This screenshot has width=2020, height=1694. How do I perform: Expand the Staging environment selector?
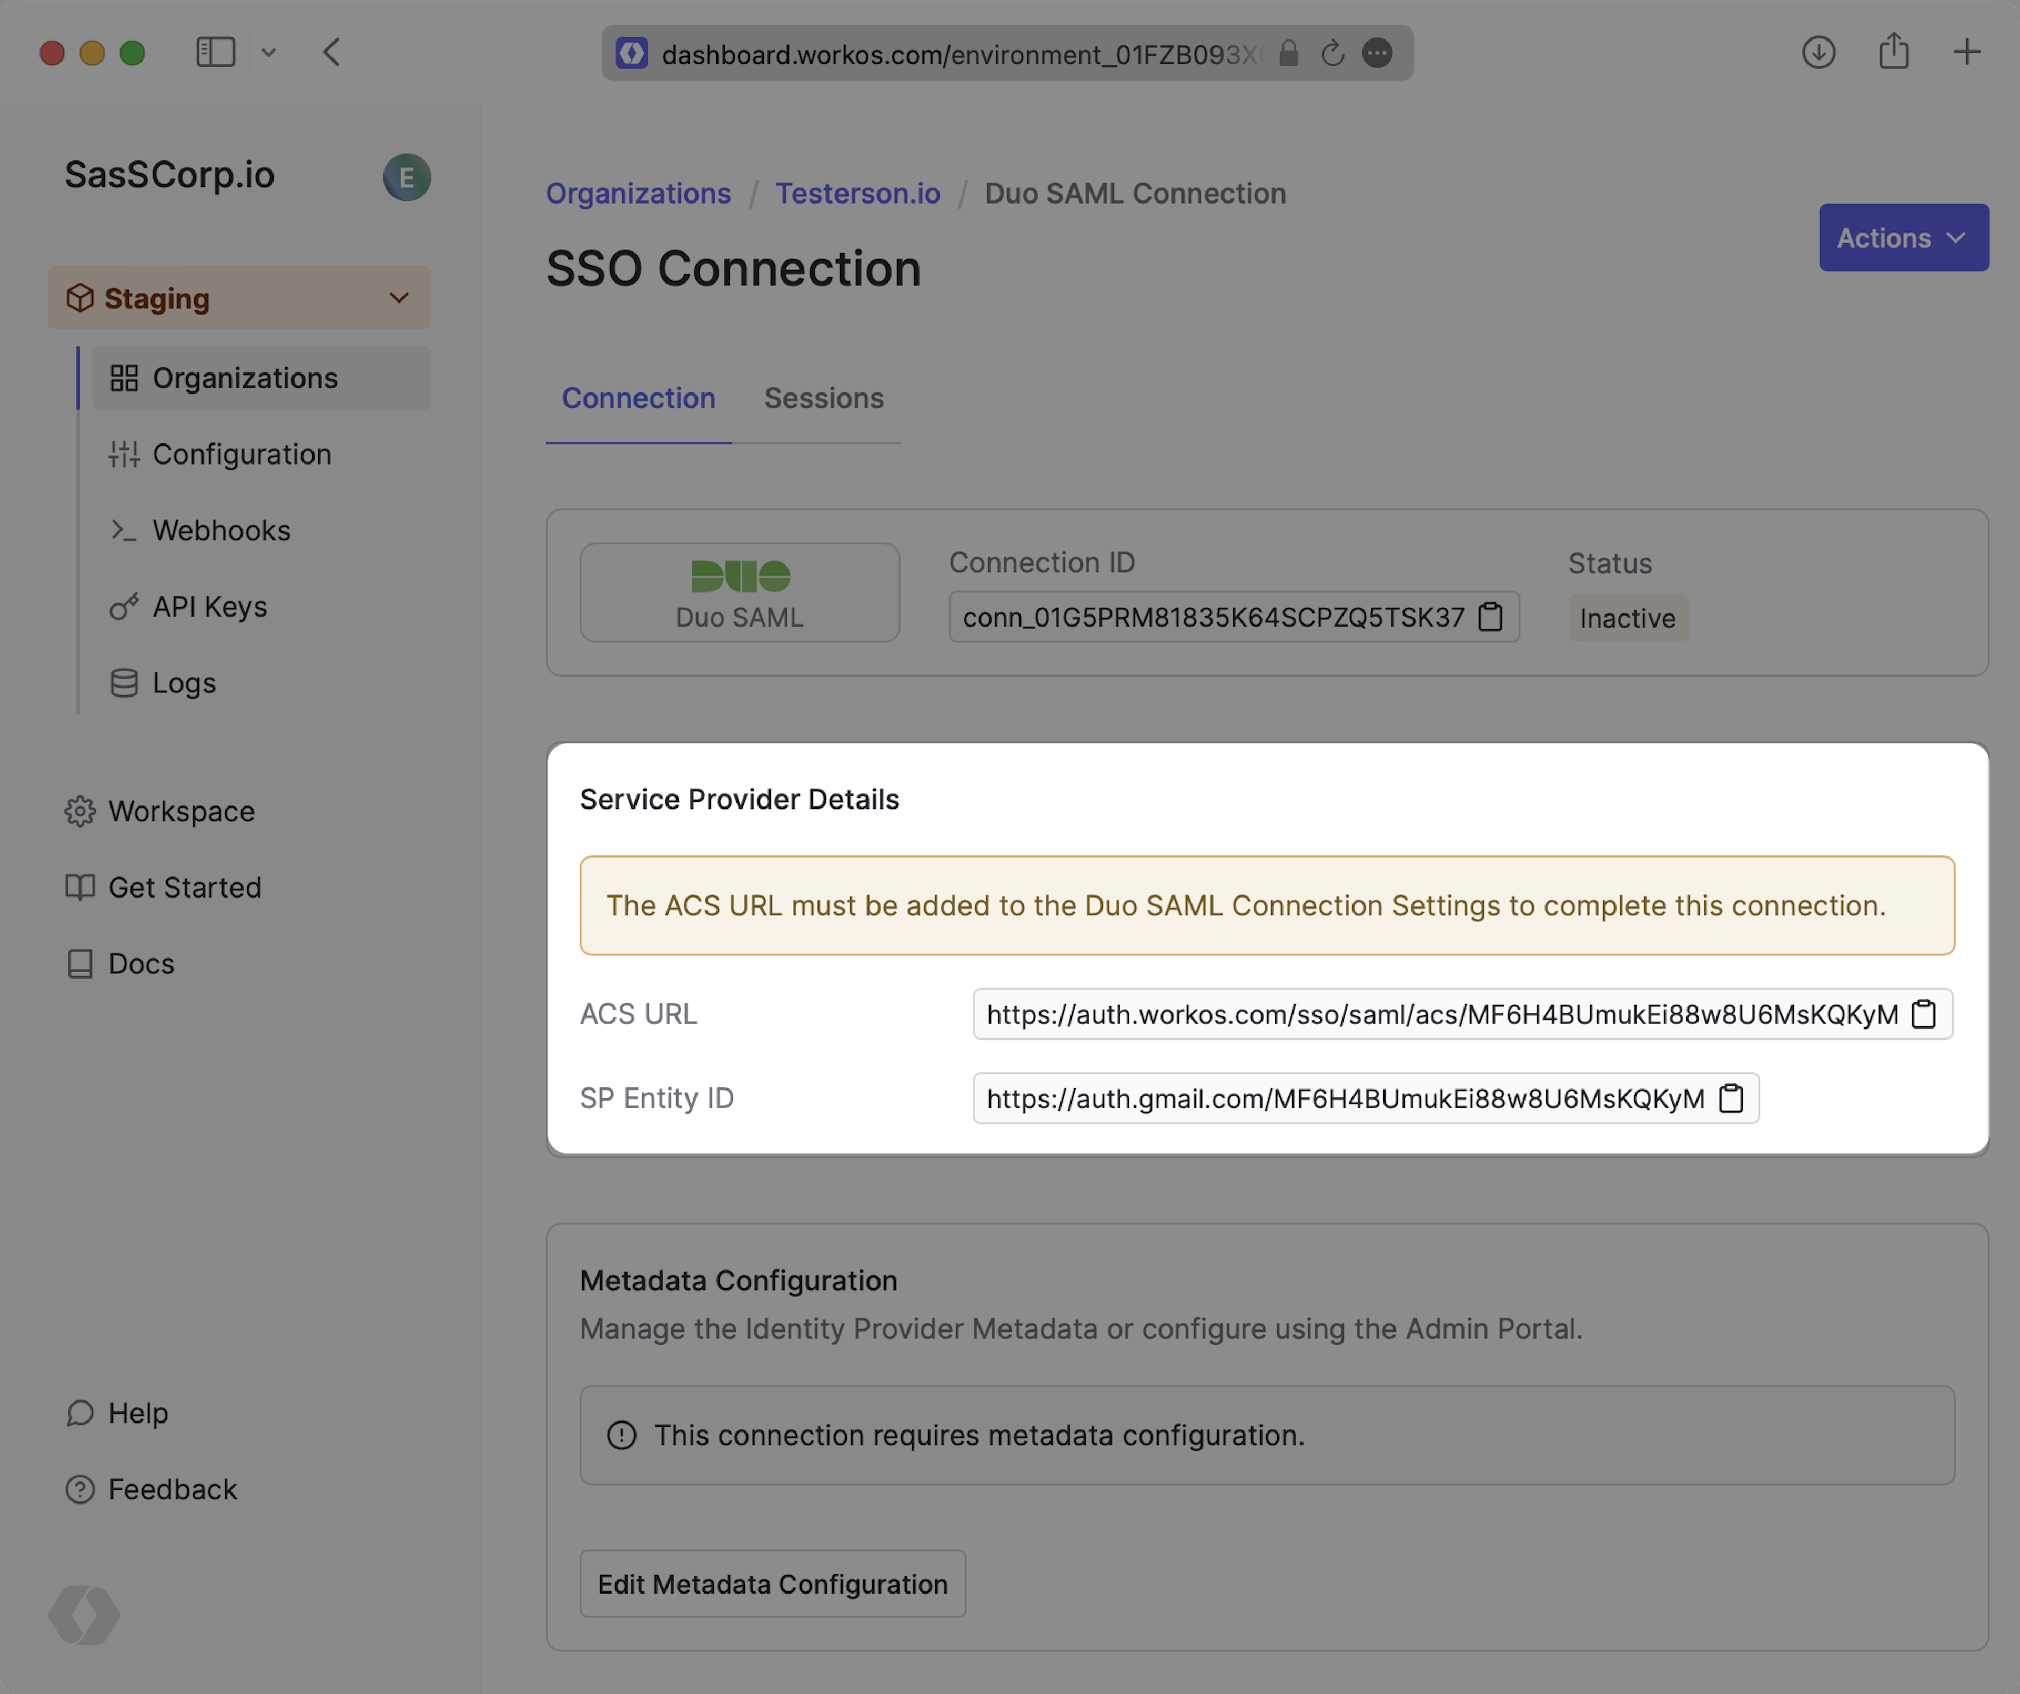pos(239,298)
